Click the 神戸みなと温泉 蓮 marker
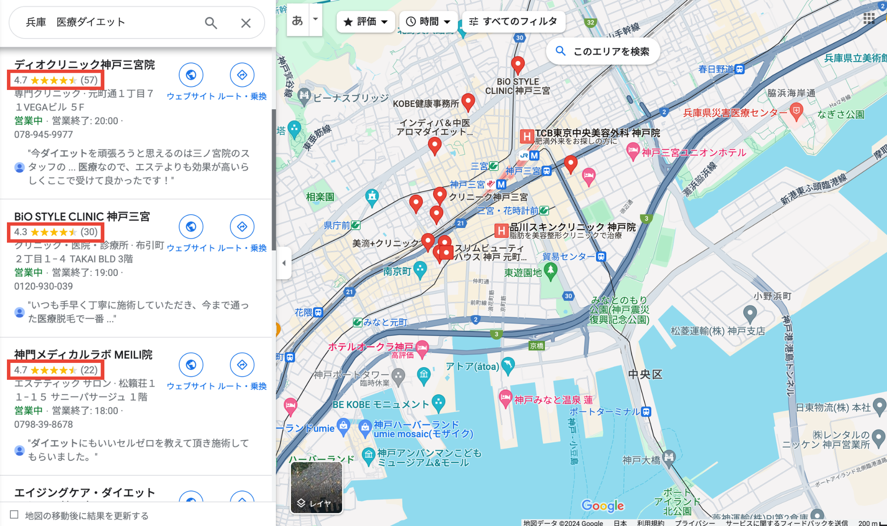The height and width of the screenshot is (526, 887). [505, 398]
